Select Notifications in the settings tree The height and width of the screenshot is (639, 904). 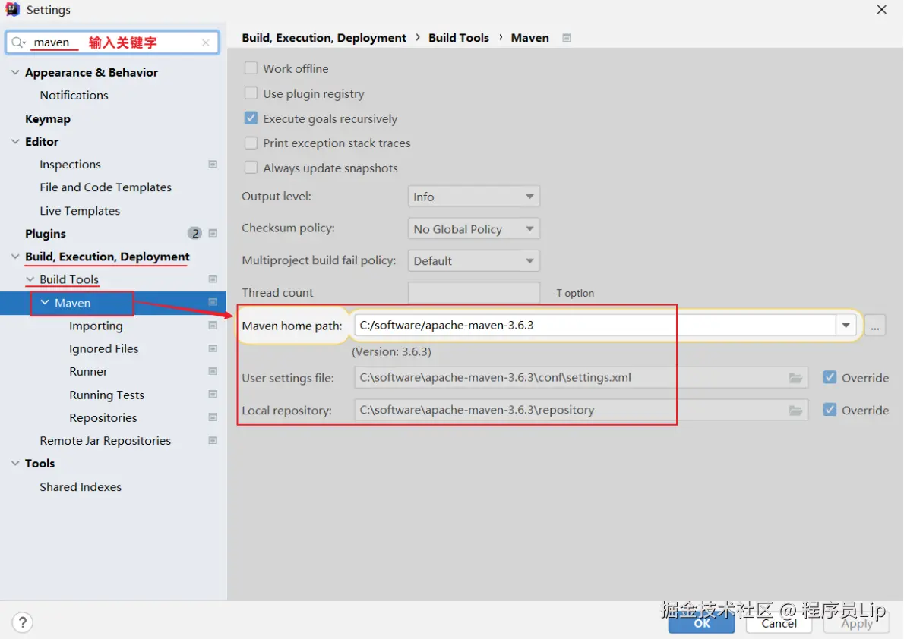pyautogui.click(x=74, y=95)
